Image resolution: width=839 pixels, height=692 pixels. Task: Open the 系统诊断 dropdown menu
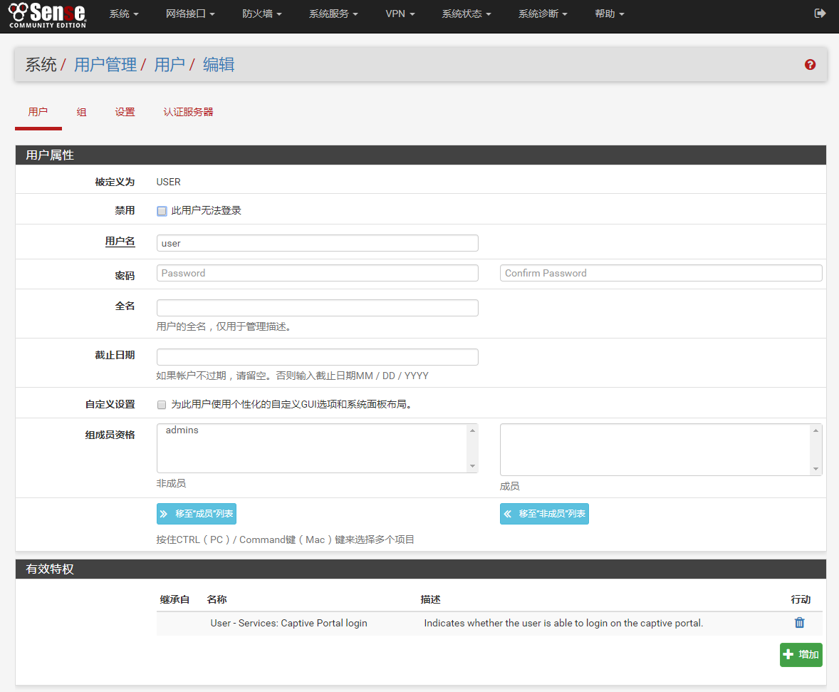coord(543,14)
